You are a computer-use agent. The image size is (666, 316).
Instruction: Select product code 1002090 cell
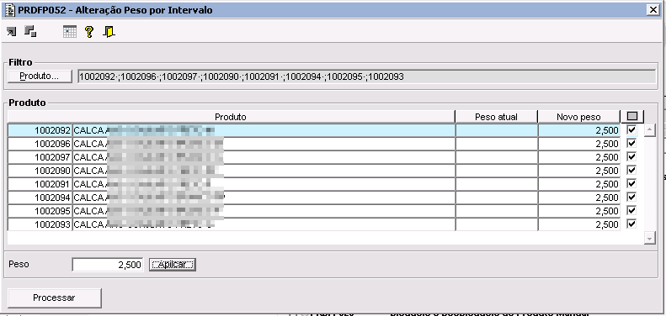40,171
